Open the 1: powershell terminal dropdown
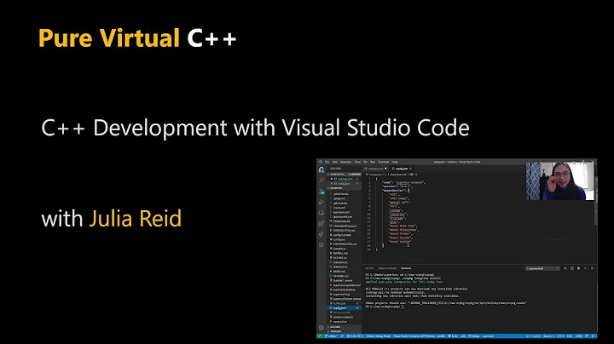Viewport: 614px width, 344px height. pyautogui.click(x=542, y=268)
